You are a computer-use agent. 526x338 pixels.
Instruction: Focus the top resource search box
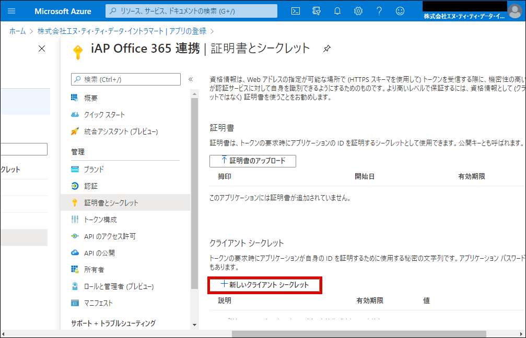click(x=191, y=11)
